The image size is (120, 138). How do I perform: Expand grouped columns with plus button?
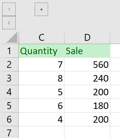point(41,9)
